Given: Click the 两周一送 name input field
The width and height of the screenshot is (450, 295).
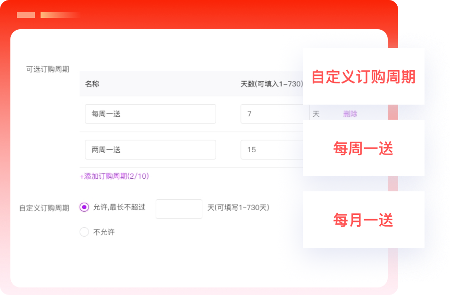Looking at the screenshot, I should click(x=150, y=150).
